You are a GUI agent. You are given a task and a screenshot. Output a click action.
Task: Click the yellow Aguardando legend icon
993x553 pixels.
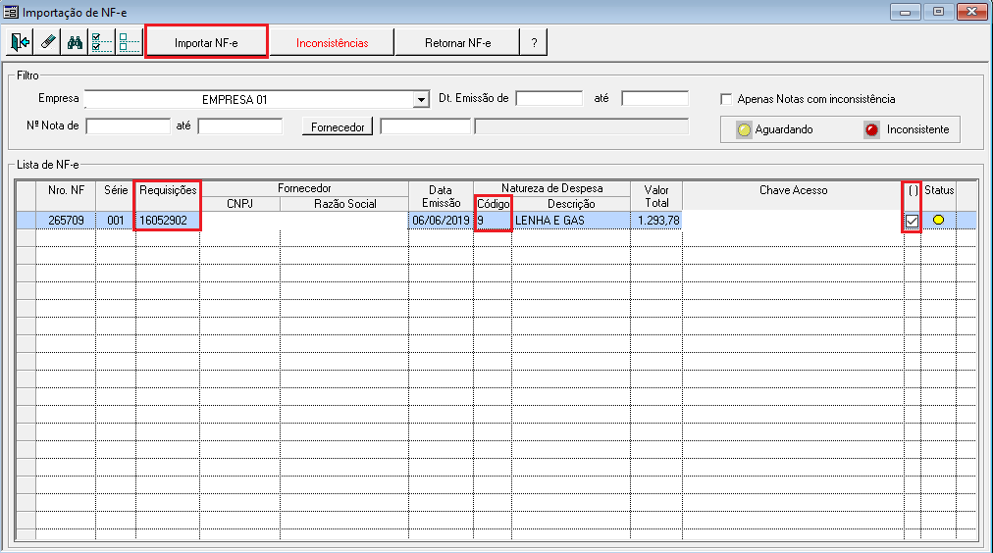tap(744, 129)
